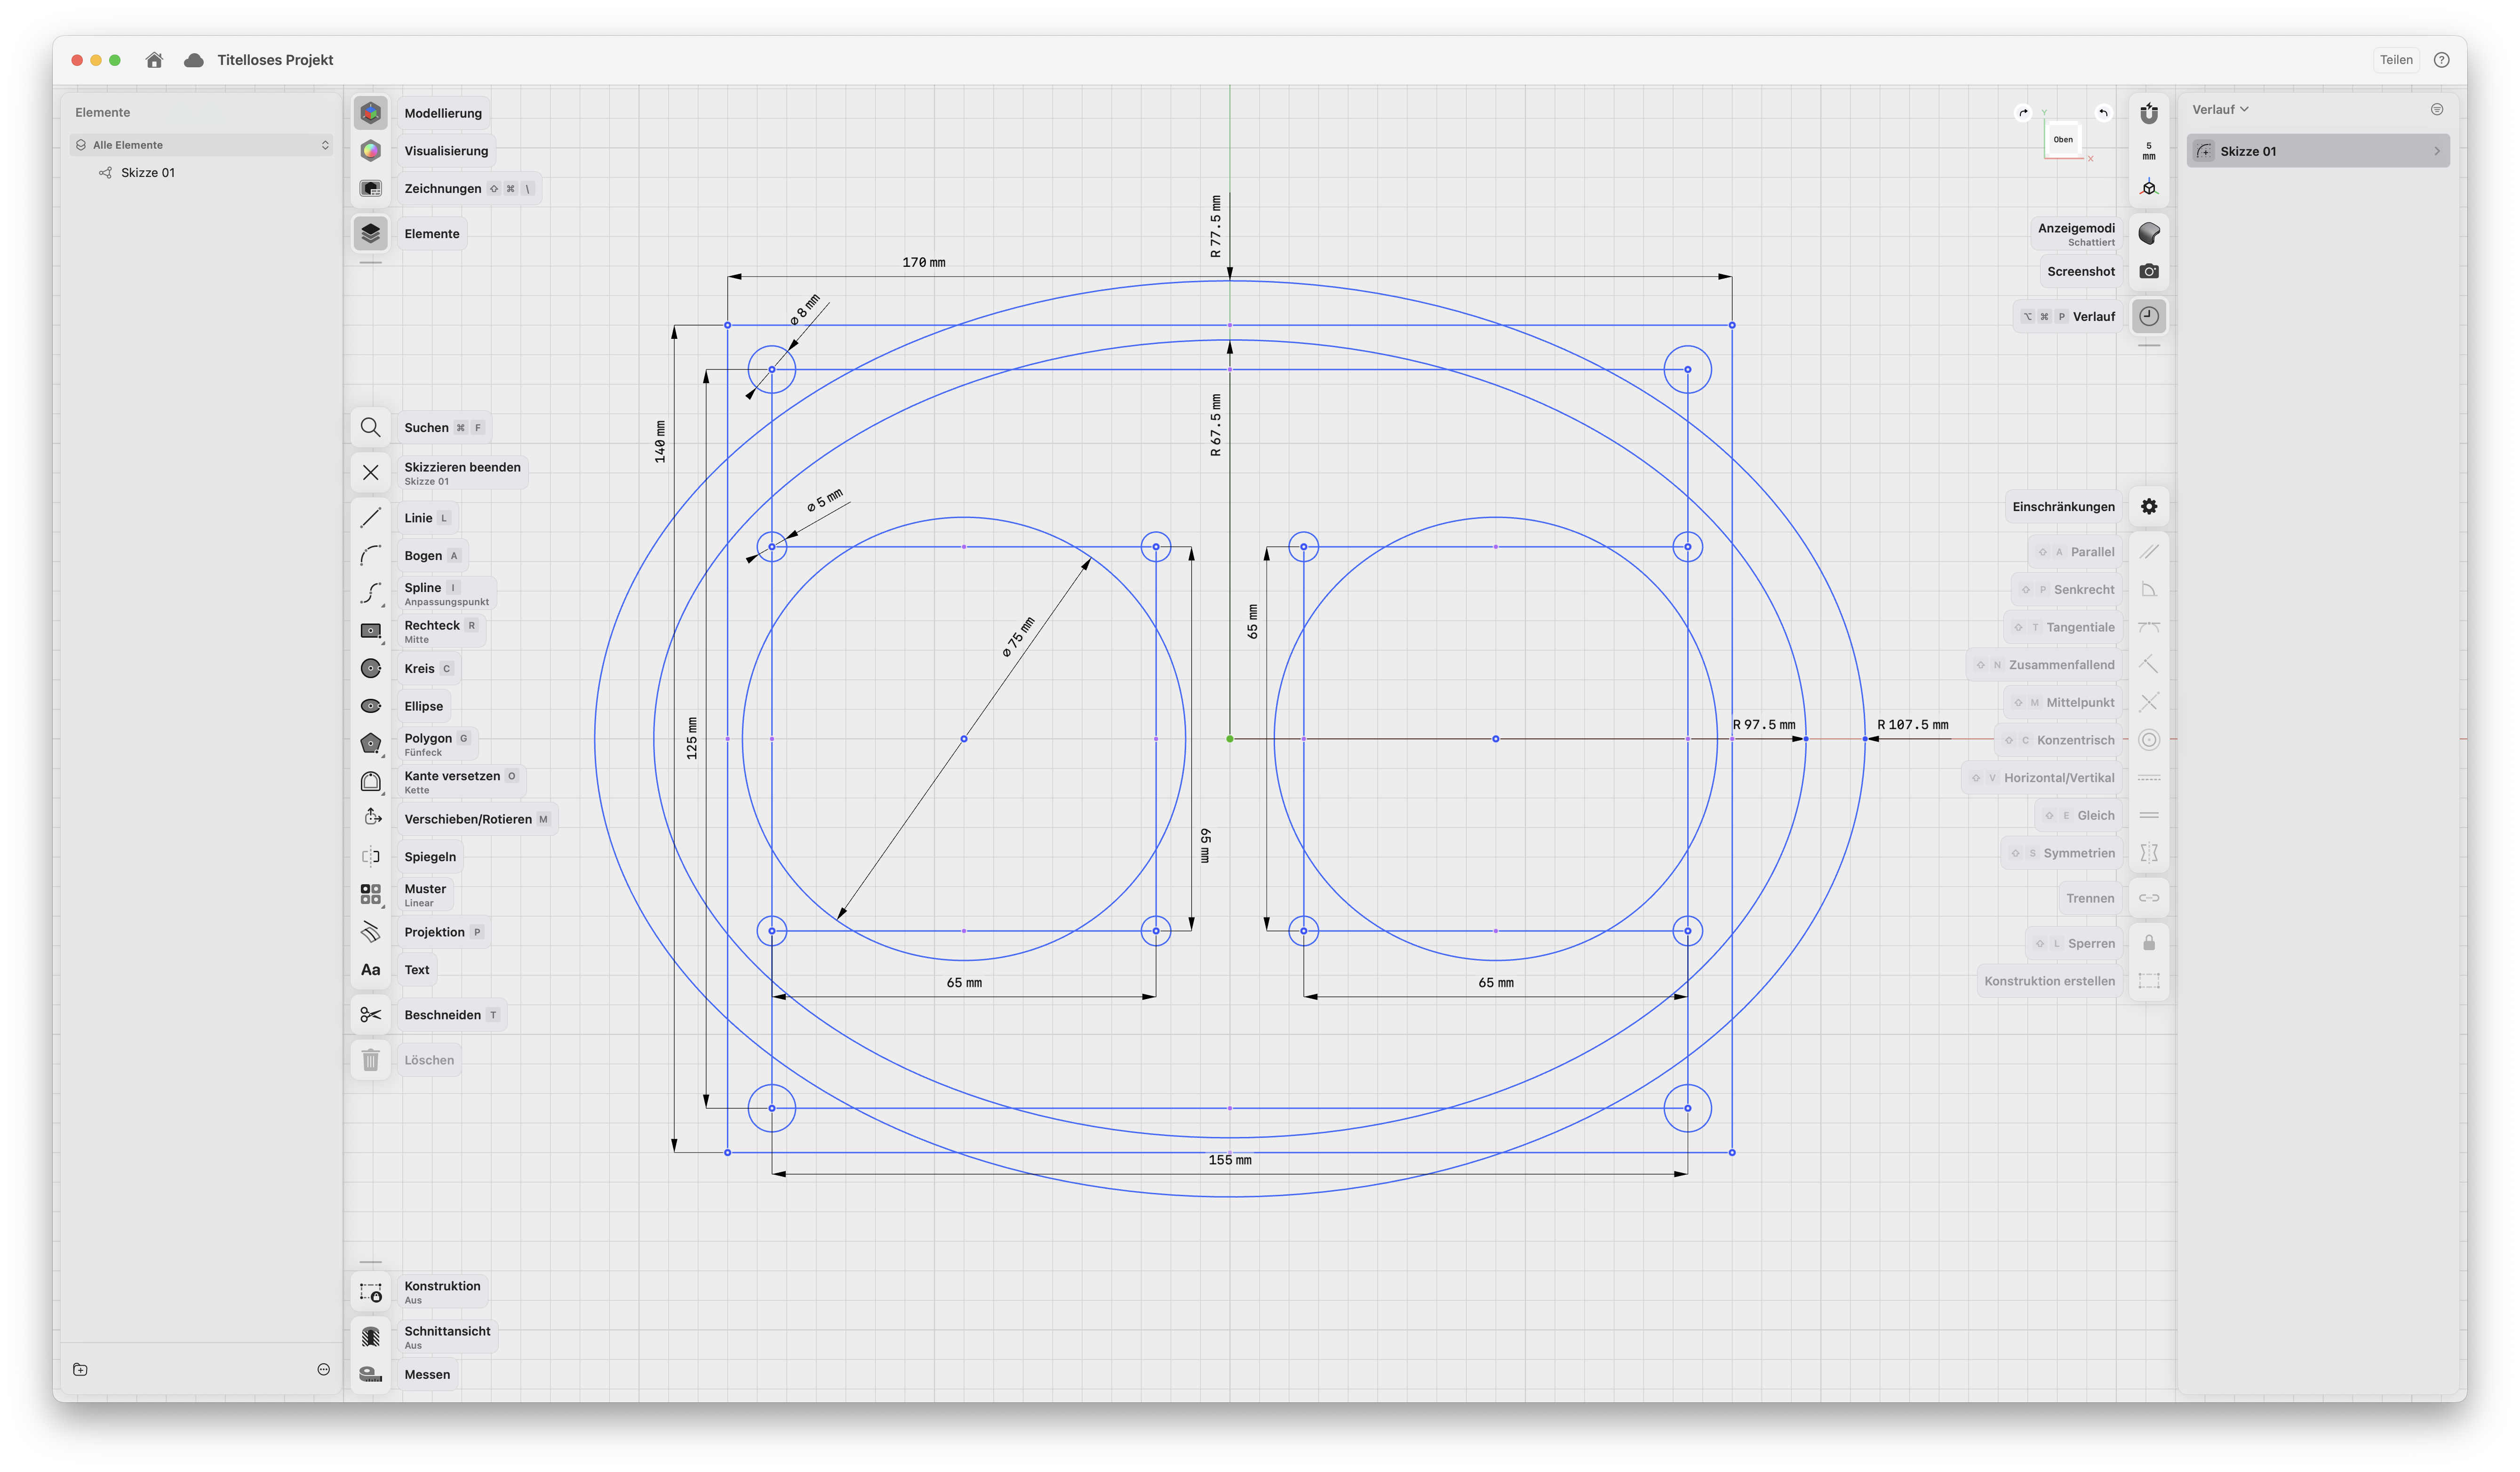Rotate the view cube clockwise arrow
Screen dimensions: 2520x1472
tap(2023, 113)
